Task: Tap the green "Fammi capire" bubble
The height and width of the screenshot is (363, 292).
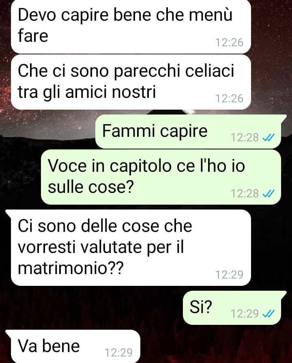Action: [189, 131]
